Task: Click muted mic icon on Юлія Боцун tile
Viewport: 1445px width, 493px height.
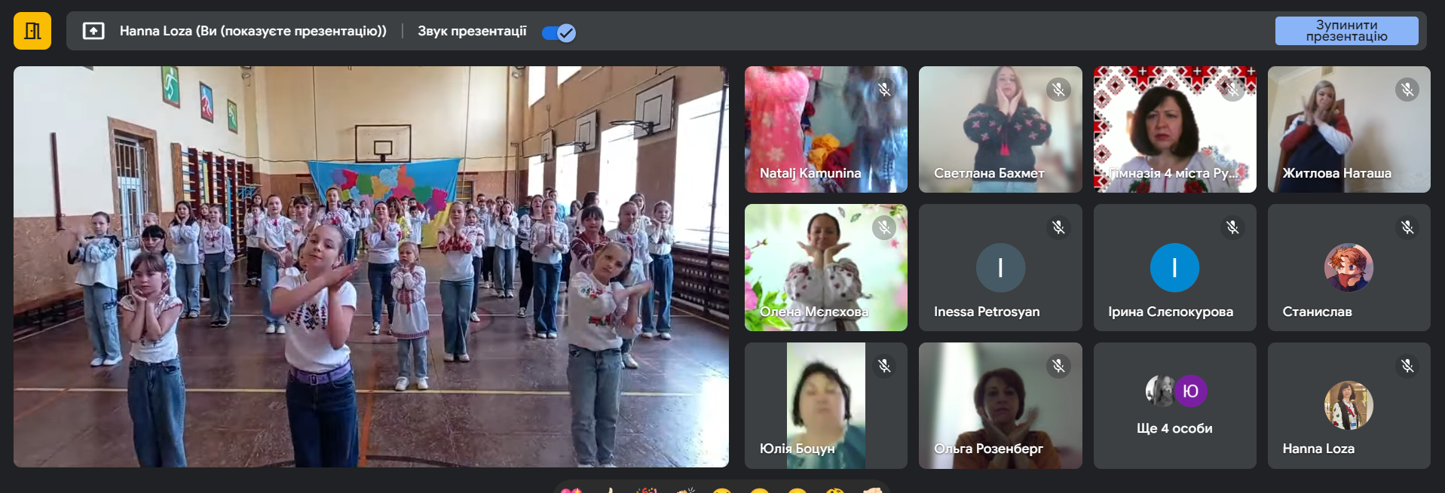Action: tap(884, 366)
